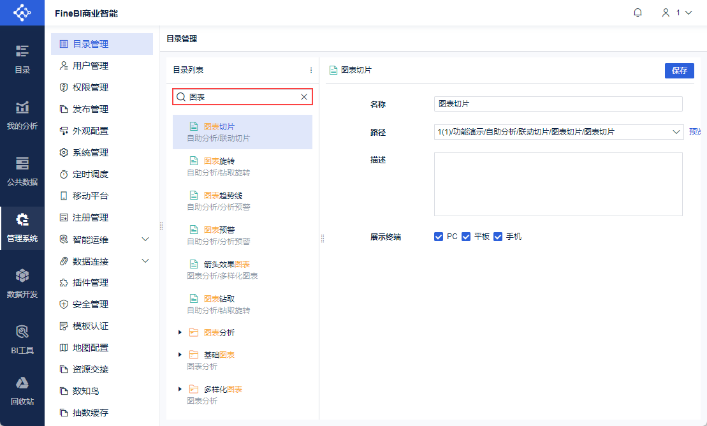Disable the 手机 display checkbox

coord(498,237)
